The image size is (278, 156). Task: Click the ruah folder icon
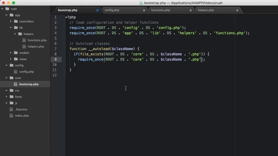pos(7,9)
